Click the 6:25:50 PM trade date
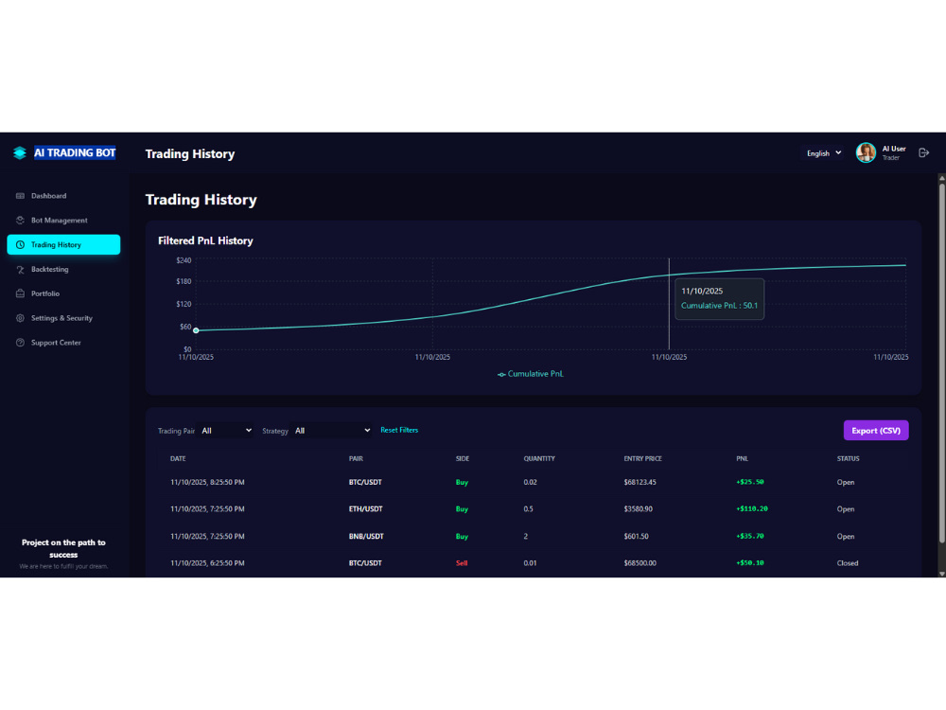 click(x=207, y=563)
